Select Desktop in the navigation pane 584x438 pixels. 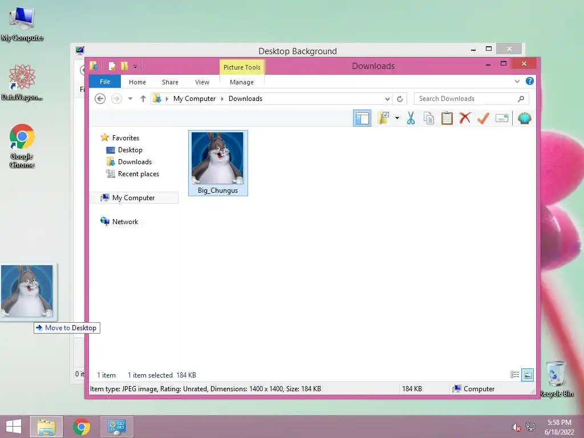coord(130,150)
